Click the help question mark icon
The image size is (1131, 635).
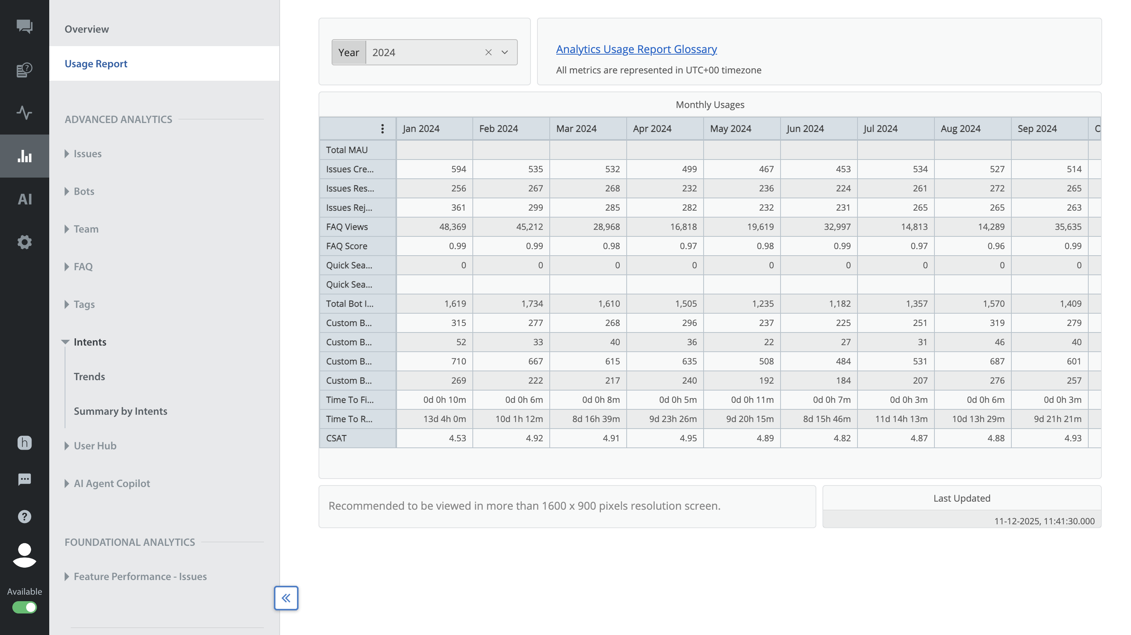24,517
